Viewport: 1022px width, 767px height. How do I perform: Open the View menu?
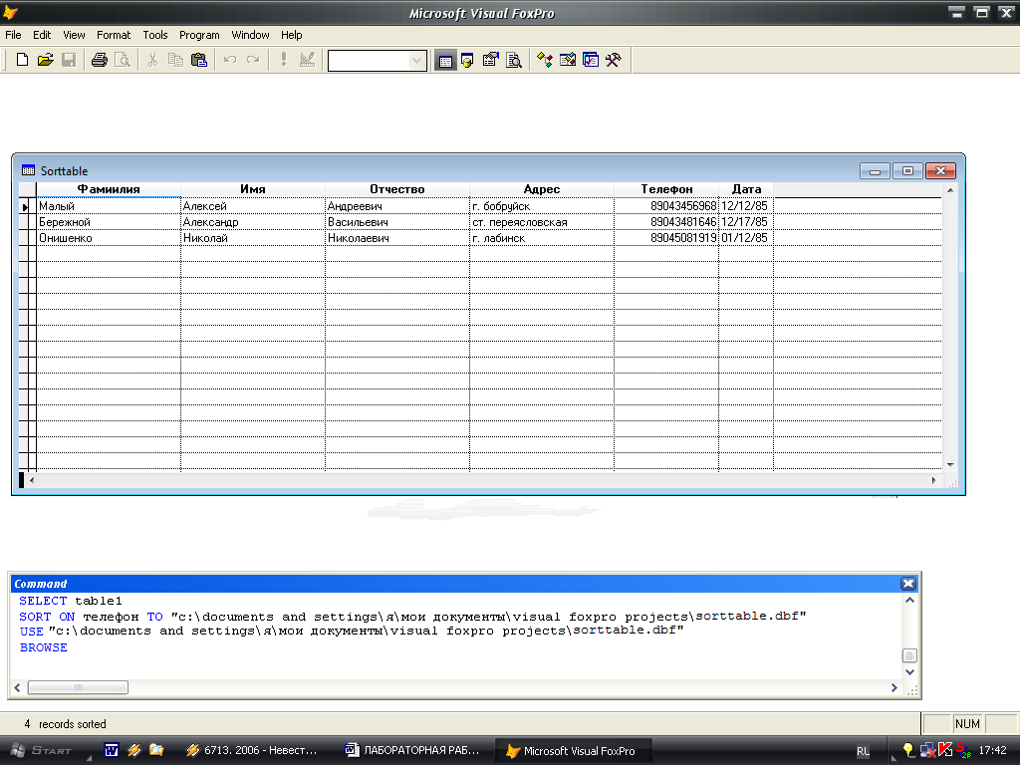74,35
